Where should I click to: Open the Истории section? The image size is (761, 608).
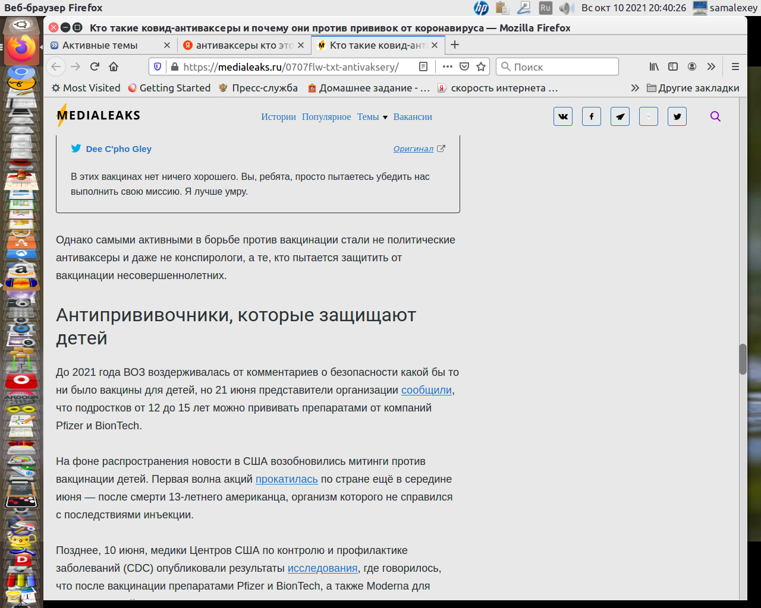point(278,117)
